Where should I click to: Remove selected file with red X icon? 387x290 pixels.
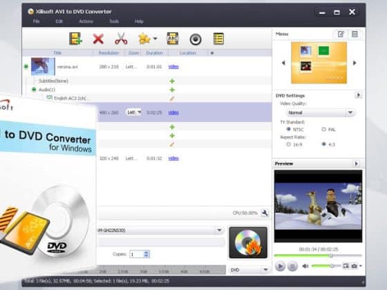tap(98, 39)
